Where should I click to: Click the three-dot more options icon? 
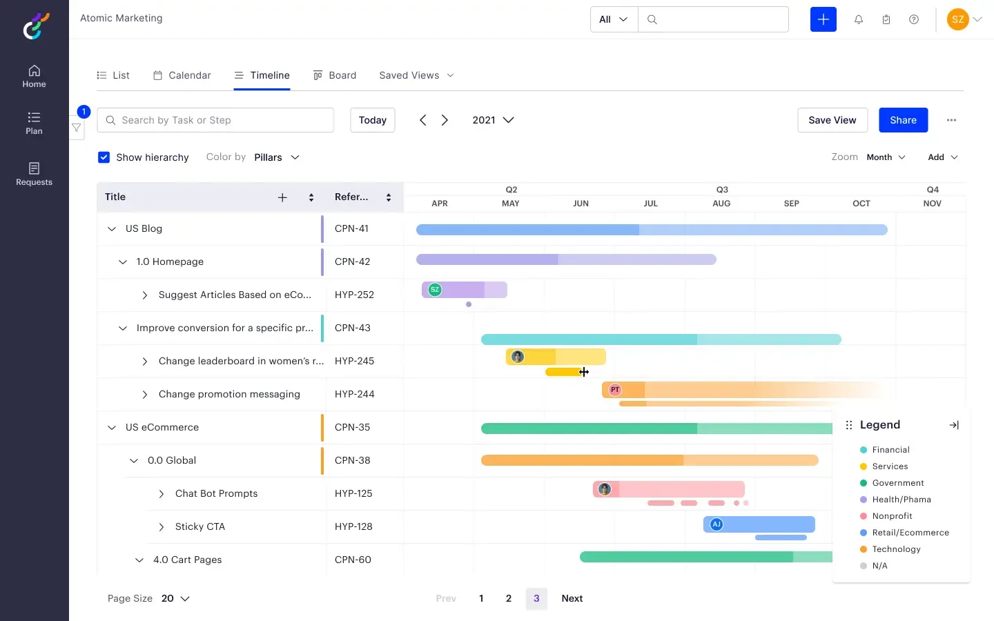[951, 120]
